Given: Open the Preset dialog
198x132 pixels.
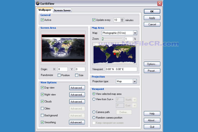Looking at the screenshot, I should tap(152, 71).
